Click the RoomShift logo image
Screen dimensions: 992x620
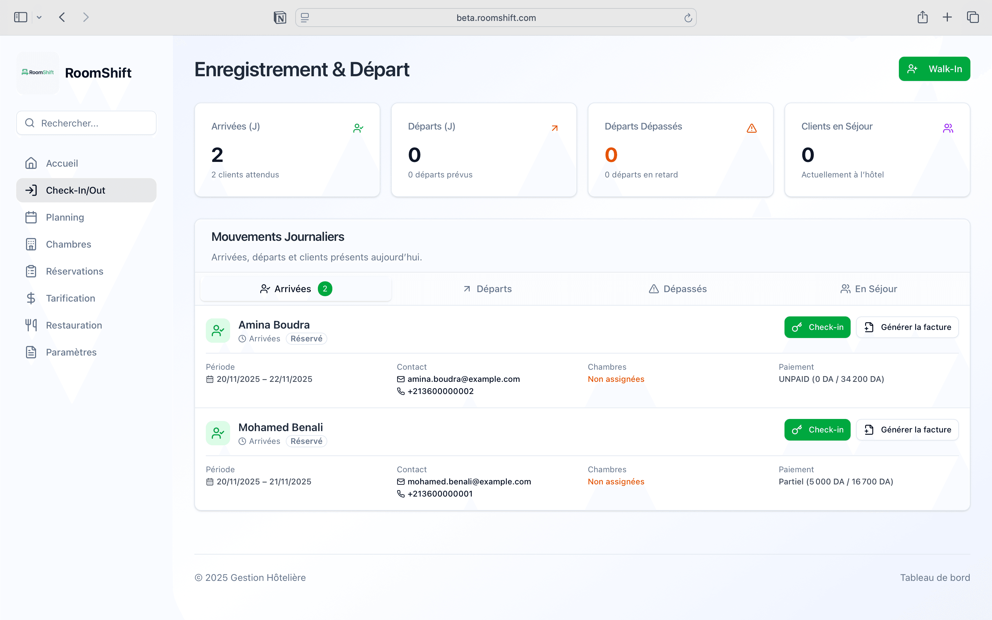coord(38,73)
